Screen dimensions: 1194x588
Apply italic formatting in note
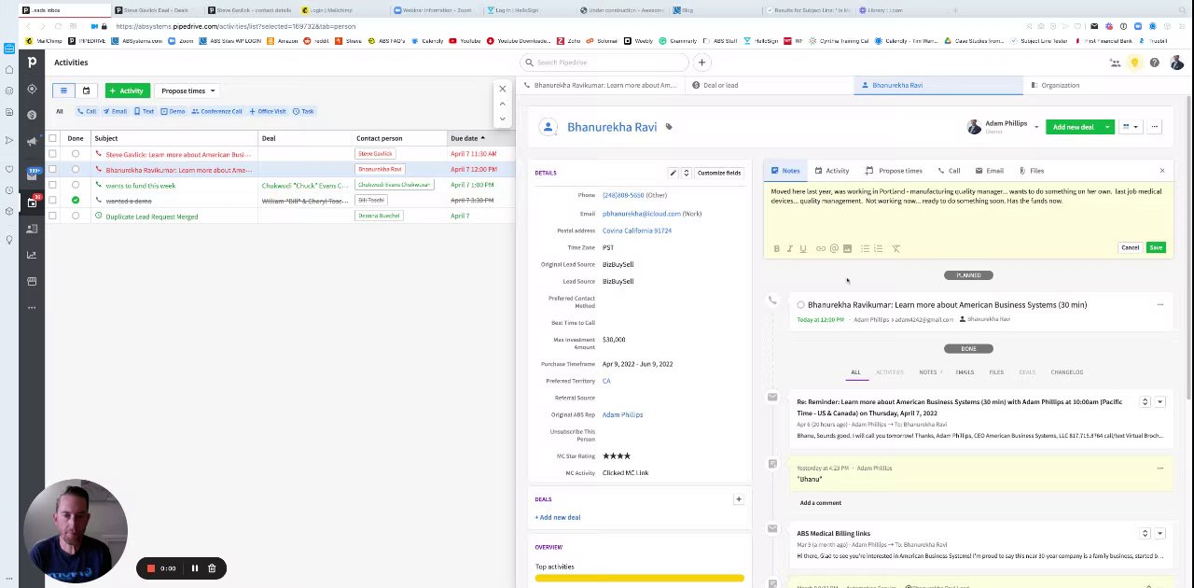point(789,248)
